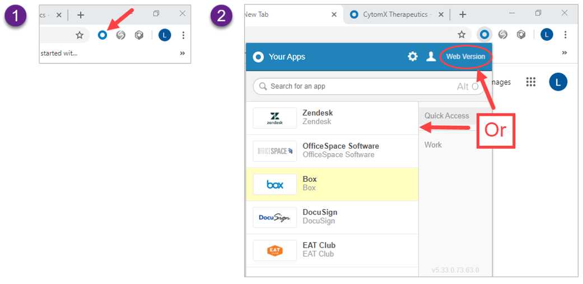
Task: Close the CytomX Therapeutics tab
Action: point(441,15)
